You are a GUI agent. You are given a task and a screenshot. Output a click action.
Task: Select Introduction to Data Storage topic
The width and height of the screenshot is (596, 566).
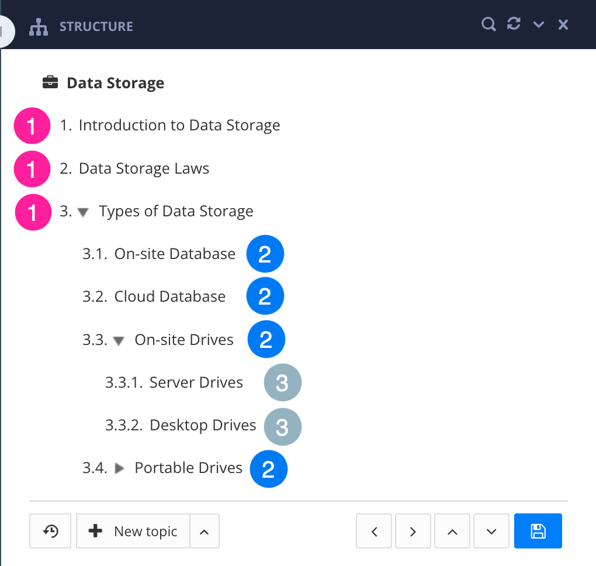(x=179, y=126)
